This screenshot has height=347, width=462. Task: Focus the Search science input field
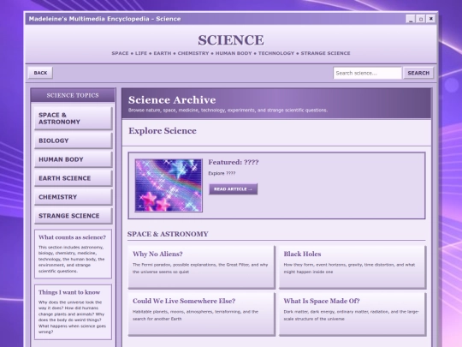[367, 73]
